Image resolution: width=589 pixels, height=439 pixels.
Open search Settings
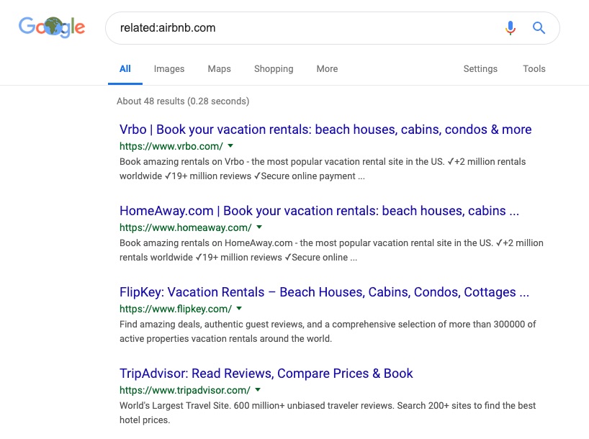(x=480, y=68)
